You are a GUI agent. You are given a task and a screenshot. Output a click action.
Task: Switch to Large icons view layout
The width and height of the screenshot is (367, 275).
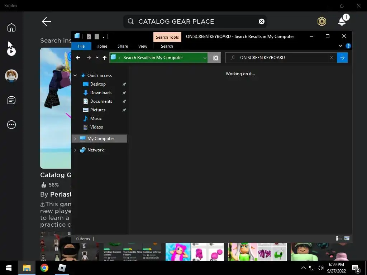tap(347, 238)
